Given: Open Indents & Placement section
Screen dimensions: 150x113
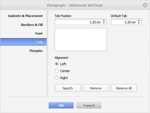Looking at the screenshot, I should [25, 16].
